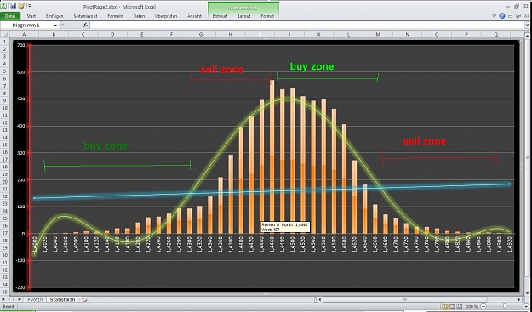Screen dimensions: 532x312
Task: Select the Entwurf chart tools tab
Action: point(220,16)
